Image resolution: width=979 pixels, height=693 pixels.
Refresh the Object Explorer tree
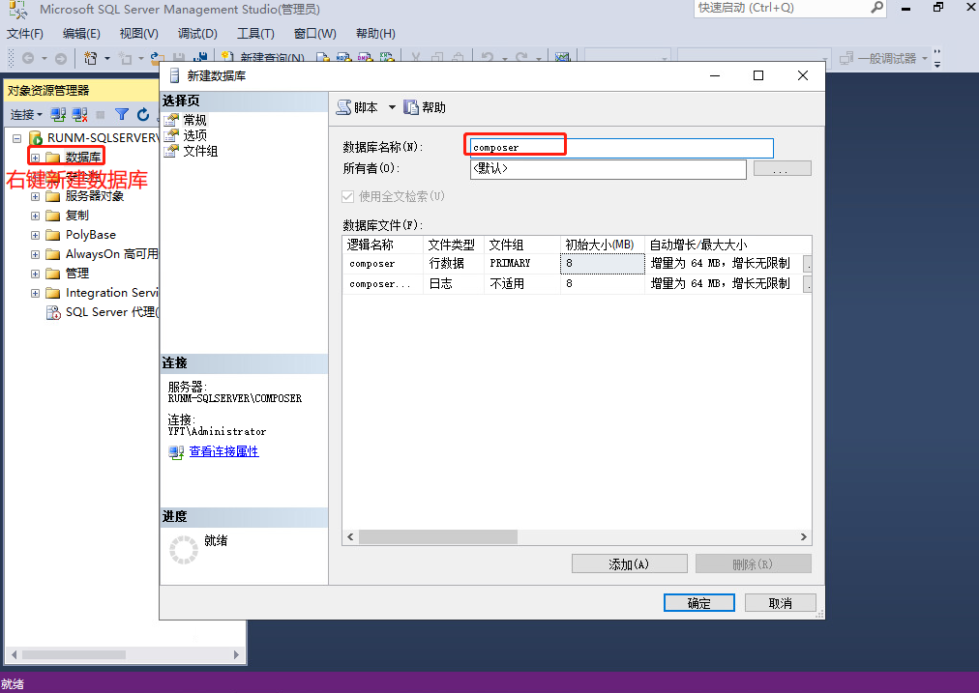coord(143,115)
